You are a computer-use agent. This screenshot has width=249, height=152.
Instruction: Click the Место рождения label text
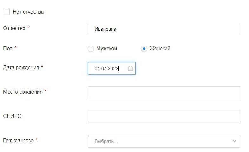(23, 92)
